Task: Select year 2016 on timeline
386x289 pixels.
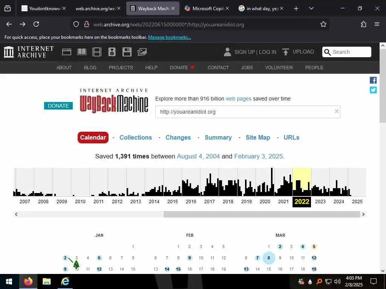Action: (x=191, y=202)
